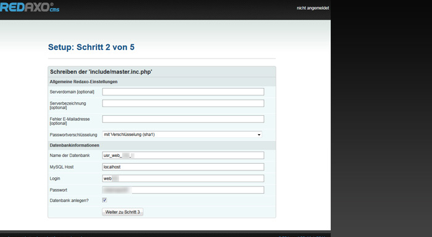
Task: Click the Fehler E-Mailadresse input field
Action: click(183, 119)
